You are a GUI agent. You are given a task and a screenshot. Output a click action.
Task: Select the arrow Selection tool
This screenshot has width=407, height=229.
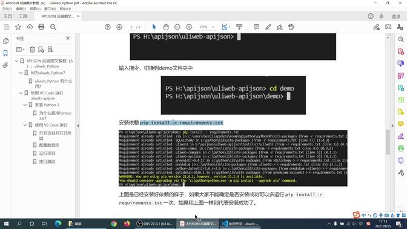(x=154, y=27)
